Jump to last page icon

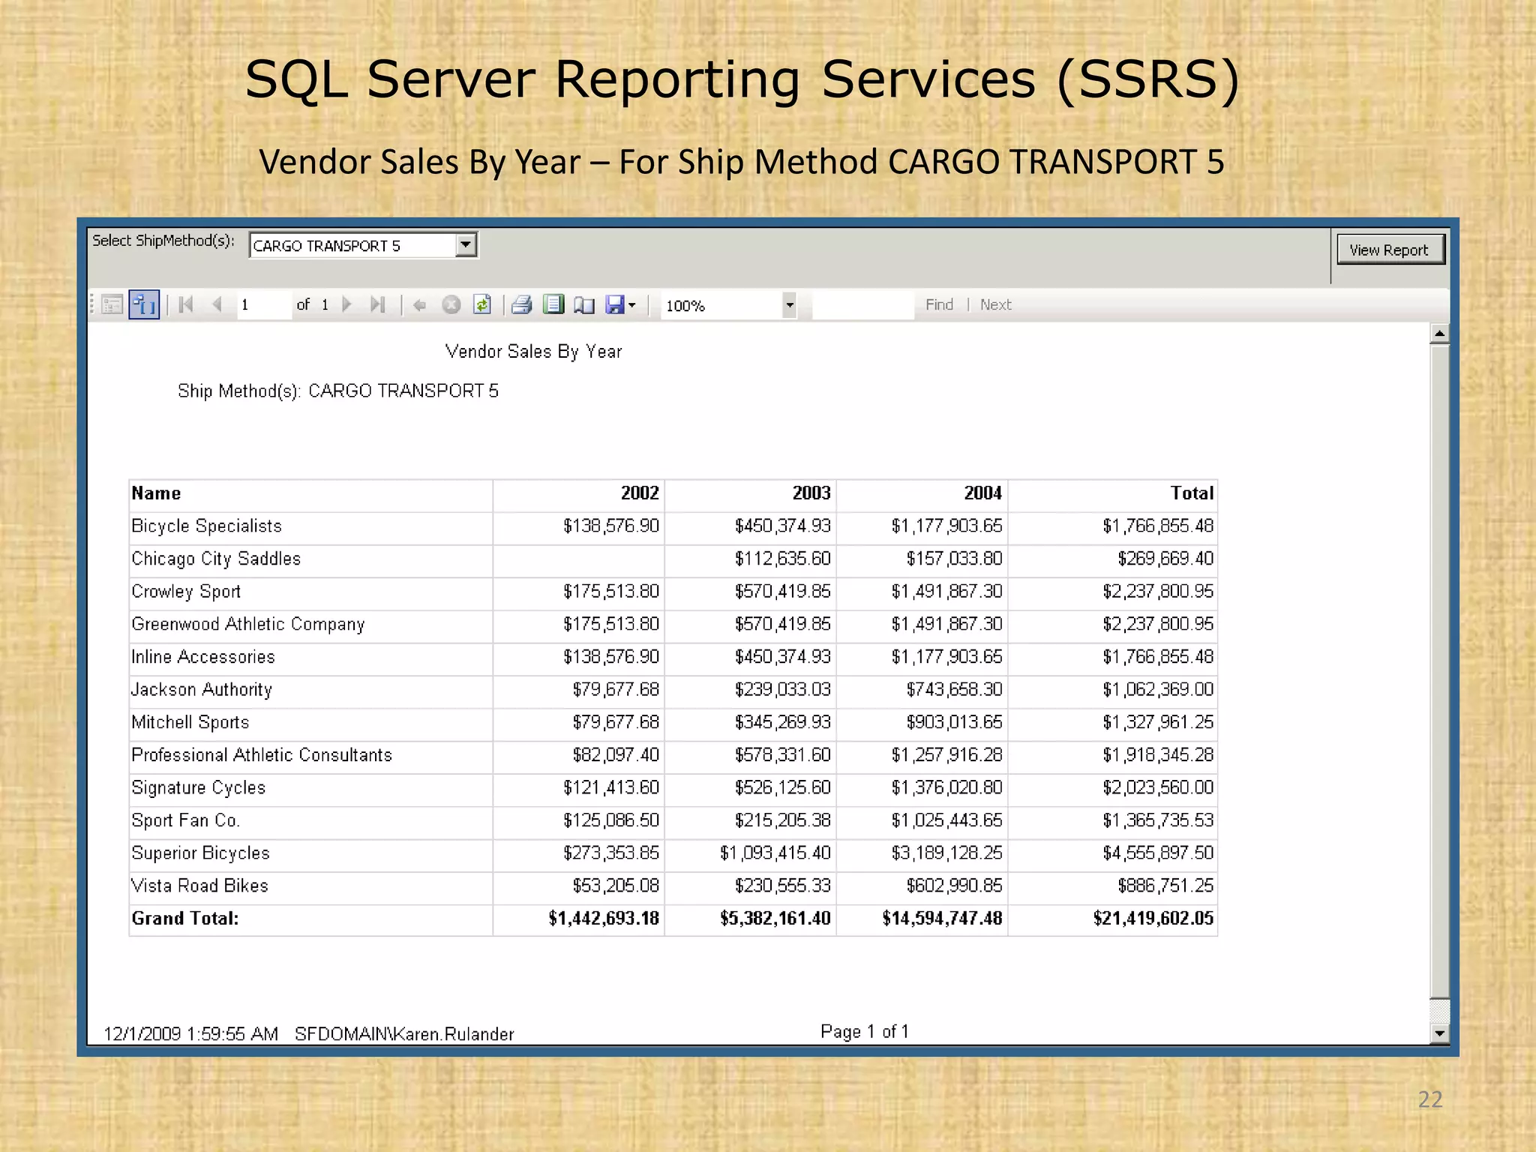(378, 304)
